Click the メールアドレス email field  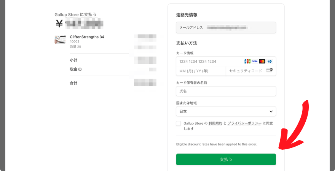click(x=226, y=27)
